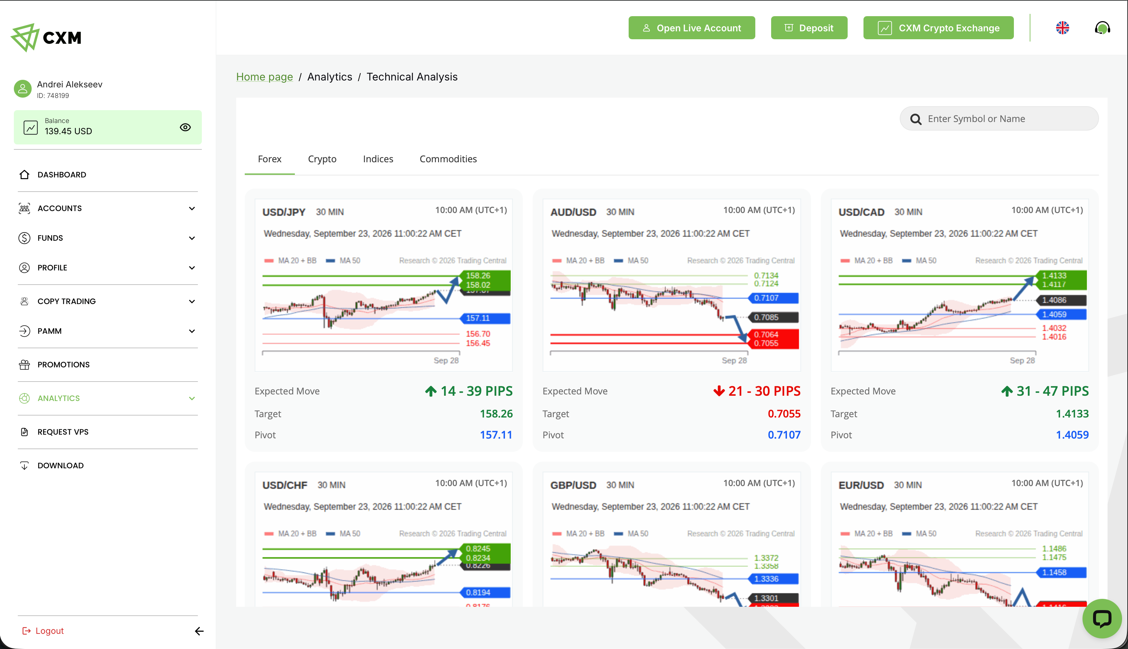This screenshot has height=649, width=1128.
Task: Collapse the Analytics menu chevron
Action: coord(192,398)
